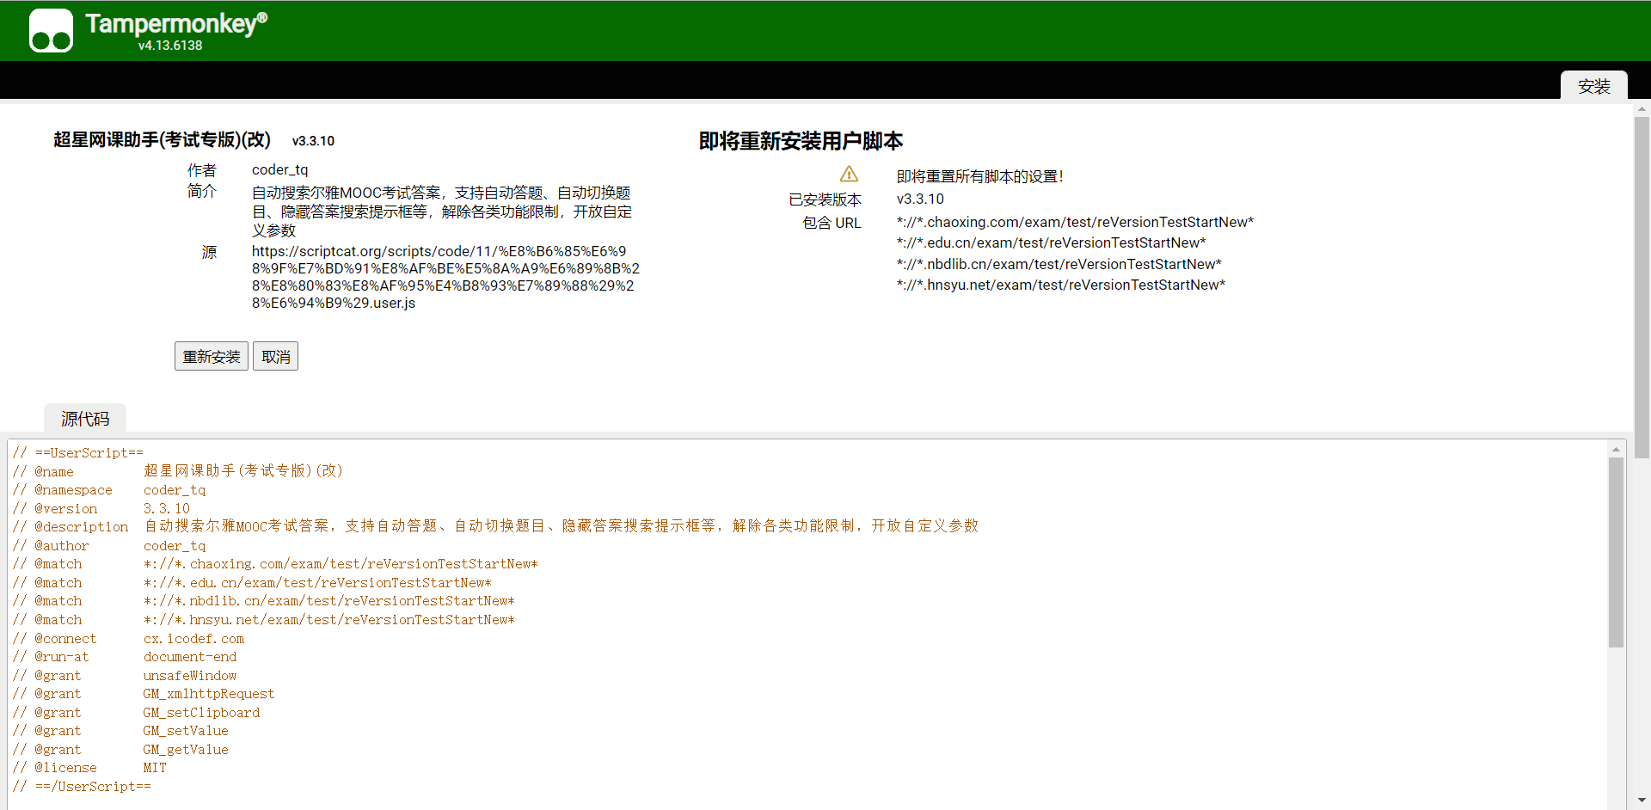Click the @grant GM_setValue code line

click(120, 731)
